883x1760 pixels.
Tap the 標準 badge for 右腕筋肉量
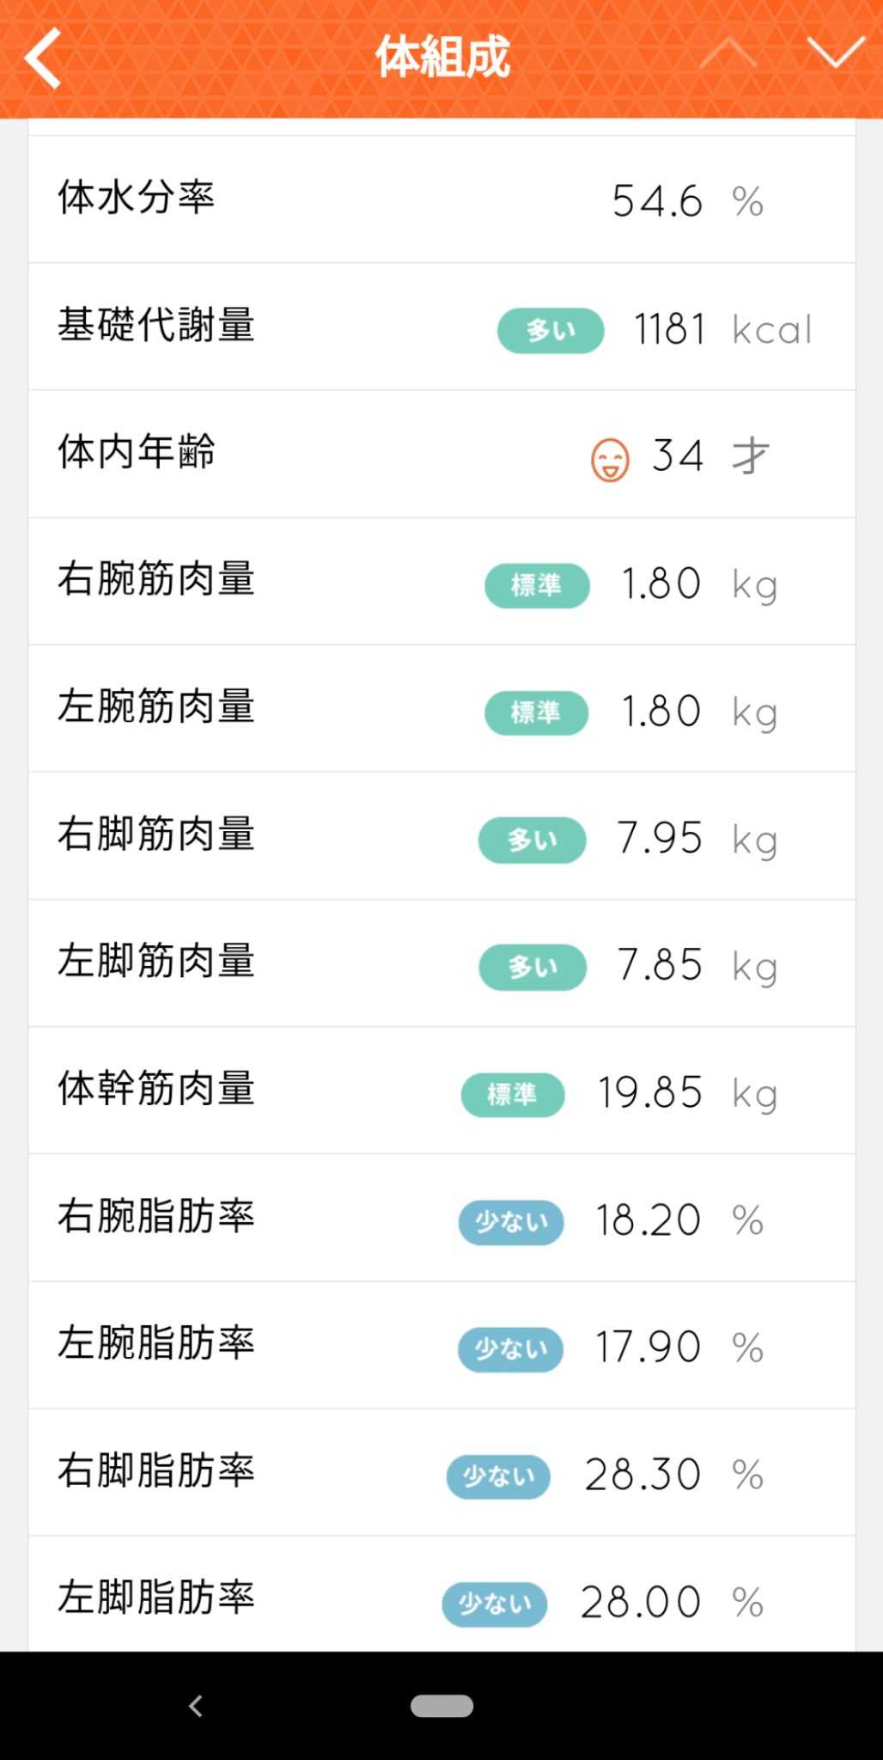coord(537,585)
